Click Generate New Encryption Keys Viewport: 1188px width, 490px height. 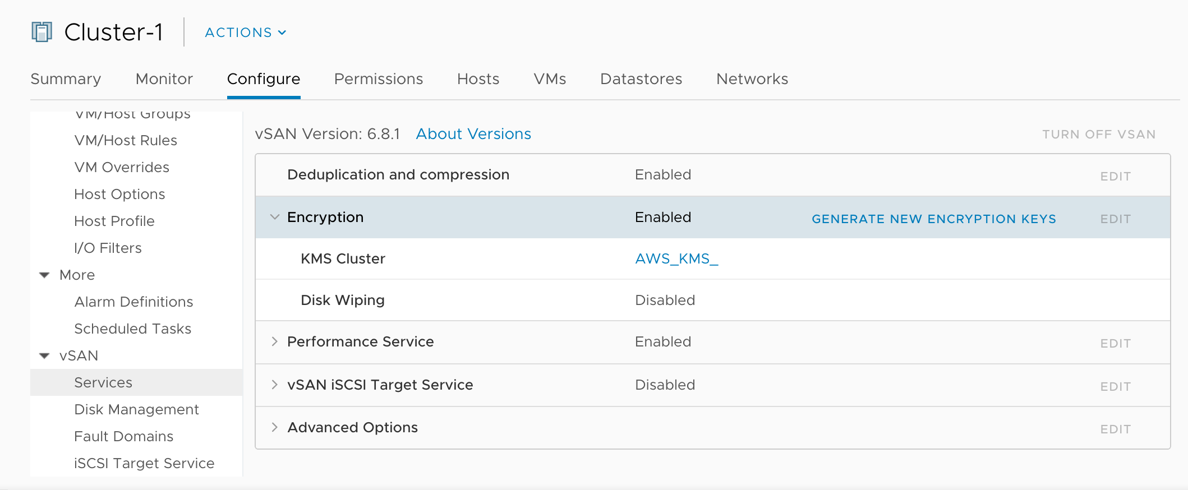[933, 219]
